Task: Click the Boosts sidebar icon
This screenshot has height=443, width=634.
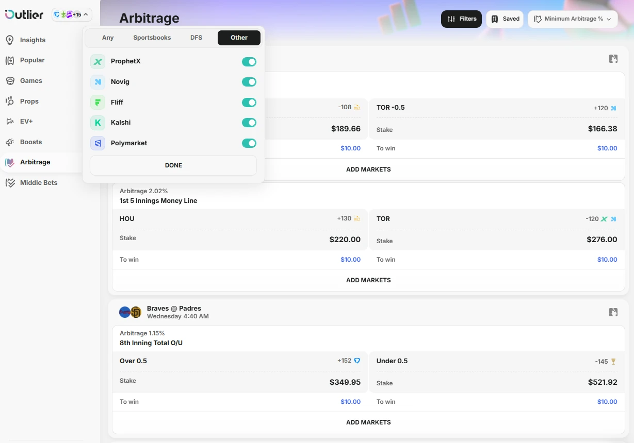Action: 10,142
